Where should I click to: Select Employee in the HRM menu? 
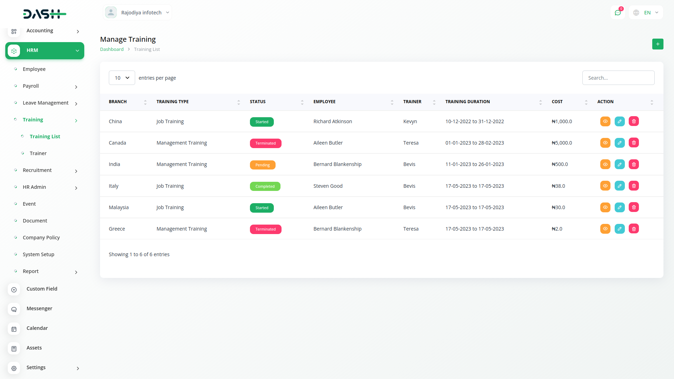34,69
